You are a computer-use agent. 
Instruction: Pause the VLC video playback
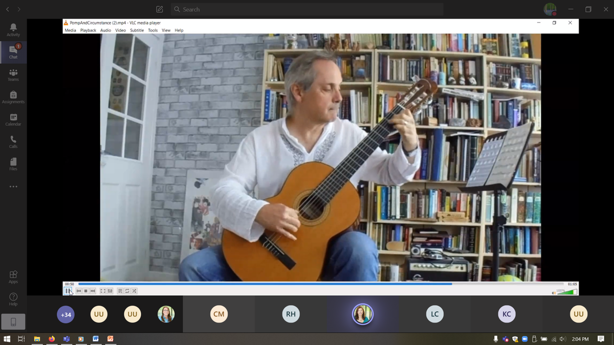(x=68, y=291)
